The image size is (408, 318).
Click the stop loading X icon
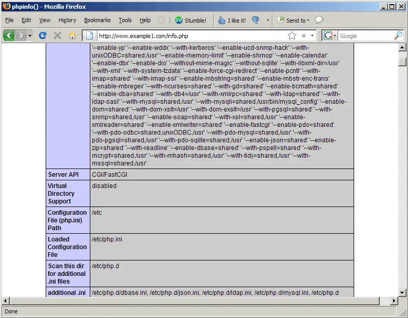pos(57,35)
